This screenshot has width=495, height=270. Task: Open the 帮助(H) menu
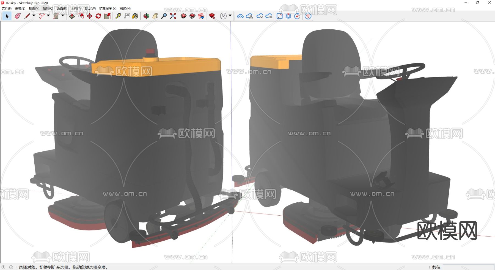(125, 9)
